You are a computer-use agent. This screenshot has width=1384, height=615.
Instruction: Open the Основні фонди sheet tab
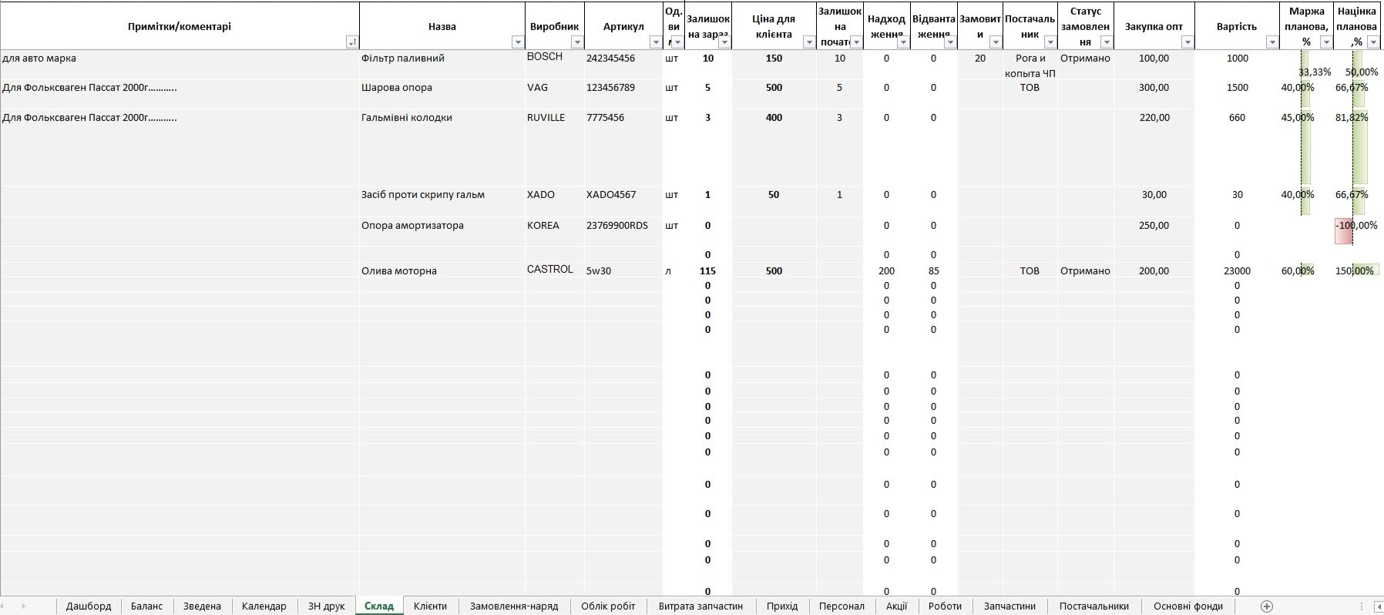click(1187, 607)
